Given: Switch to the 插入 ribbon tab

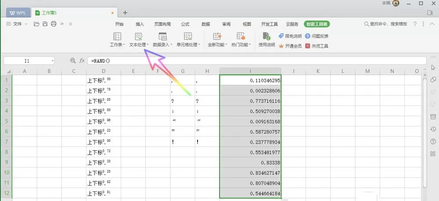Looking at the screenshot, I should (x=140, y=24).
